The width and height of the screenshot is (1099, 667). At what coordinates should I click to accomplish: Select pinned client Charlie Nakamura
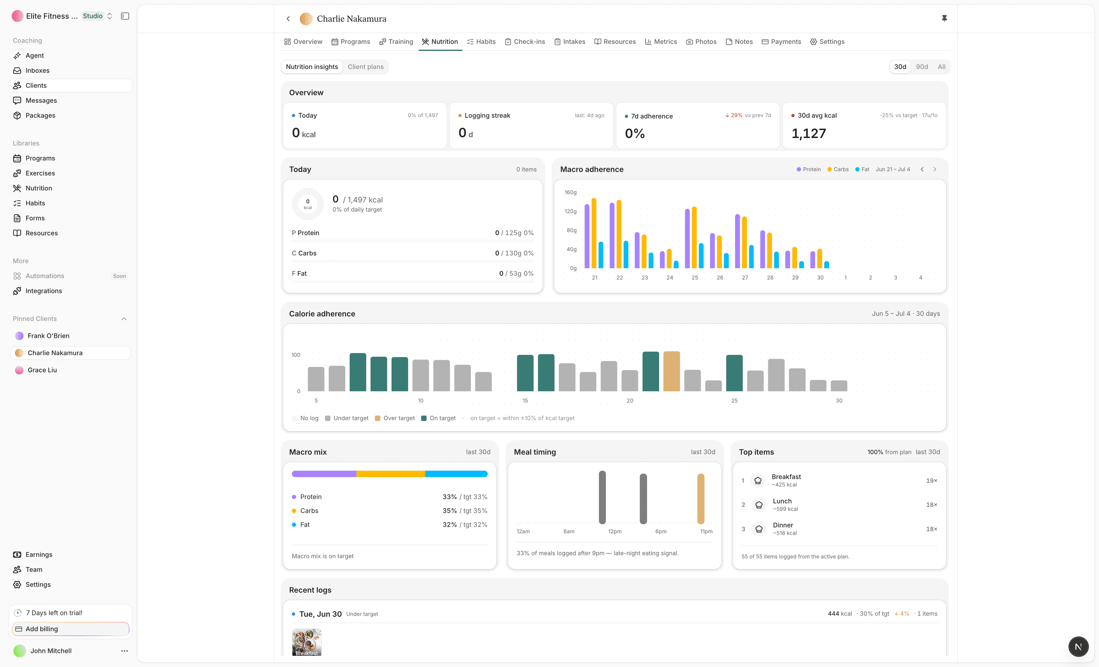pyautogui.click(x=70, y=353)
